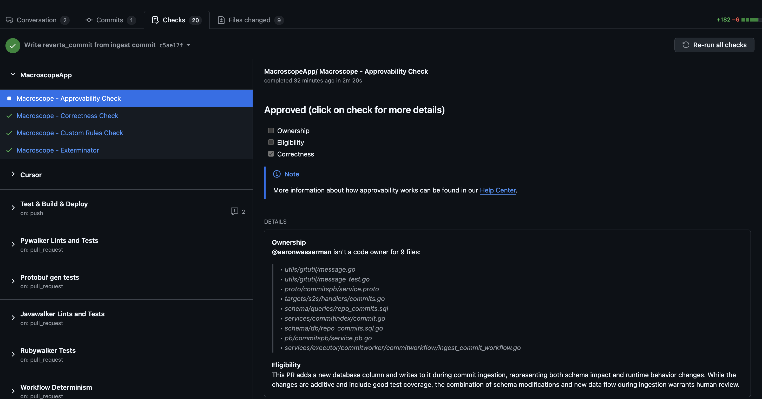Click the Commits tab commit icon
The height and width of the screenshot is (399, 762).
pyautogui.click(x=89, y=20)
